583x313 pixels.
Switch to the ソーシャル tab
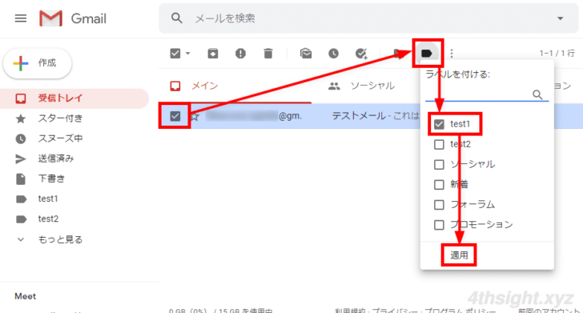click(361, 86)
